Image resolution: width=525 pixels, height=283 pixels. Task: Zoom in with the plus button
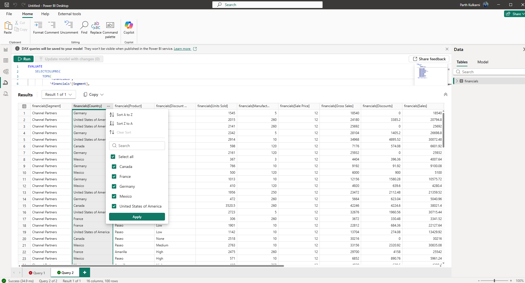(x=511, y=281)
